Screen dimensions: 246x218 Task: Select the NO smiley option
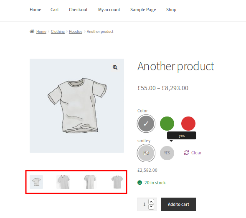(146, 153)
